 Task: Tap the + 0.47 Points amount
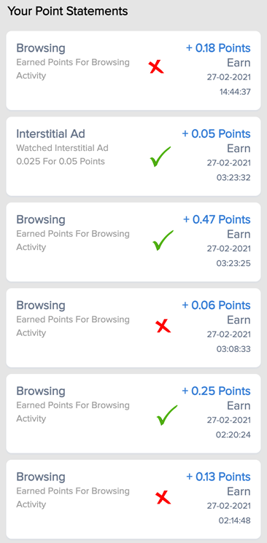point(217,219)
